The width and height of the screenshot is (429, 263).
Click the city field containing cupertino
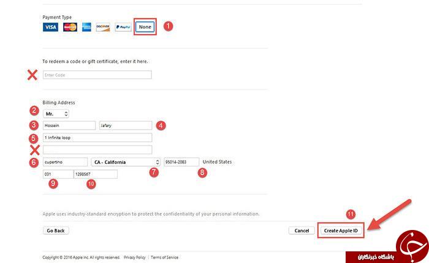click(x=65, y=162)
